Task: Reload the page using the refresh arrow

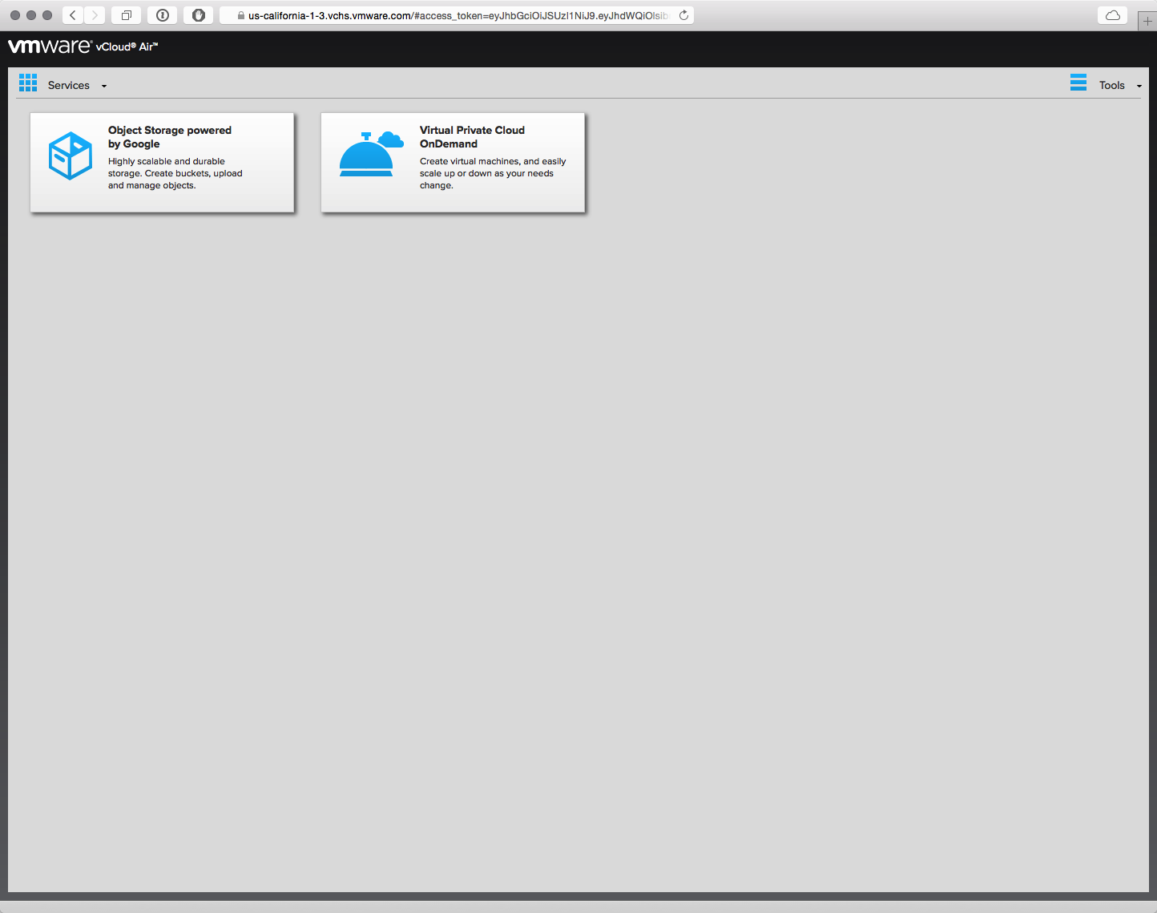Action: click(683, 15)
